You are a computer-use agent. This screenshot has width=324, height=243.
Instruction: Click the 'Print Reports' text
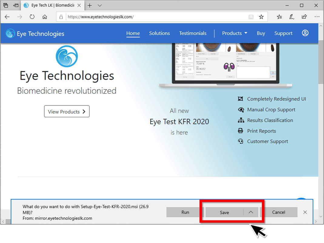[x=262, y=131]
